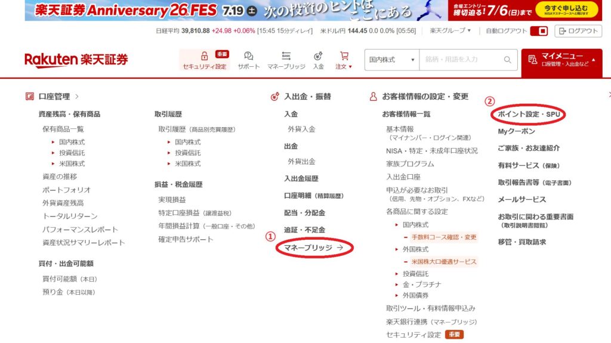Open the セキュリティ設定 lock icon
611x343 pixels.
click(x=204, y=55)
